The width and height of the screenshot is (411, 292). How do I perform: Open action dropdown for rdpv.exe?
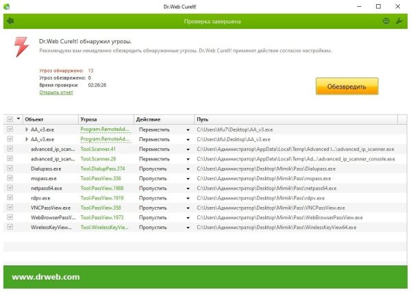click(x=188, y=198)
